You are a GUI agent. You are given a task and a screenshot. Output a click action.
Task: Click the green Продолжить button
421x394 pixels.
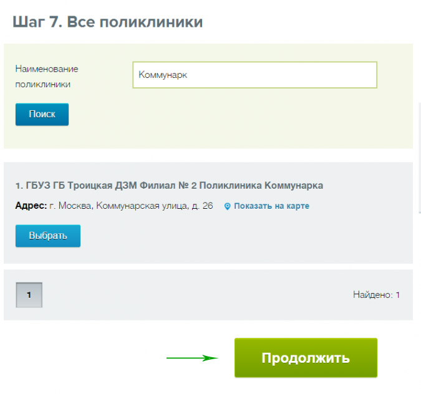tap(306, 358)
